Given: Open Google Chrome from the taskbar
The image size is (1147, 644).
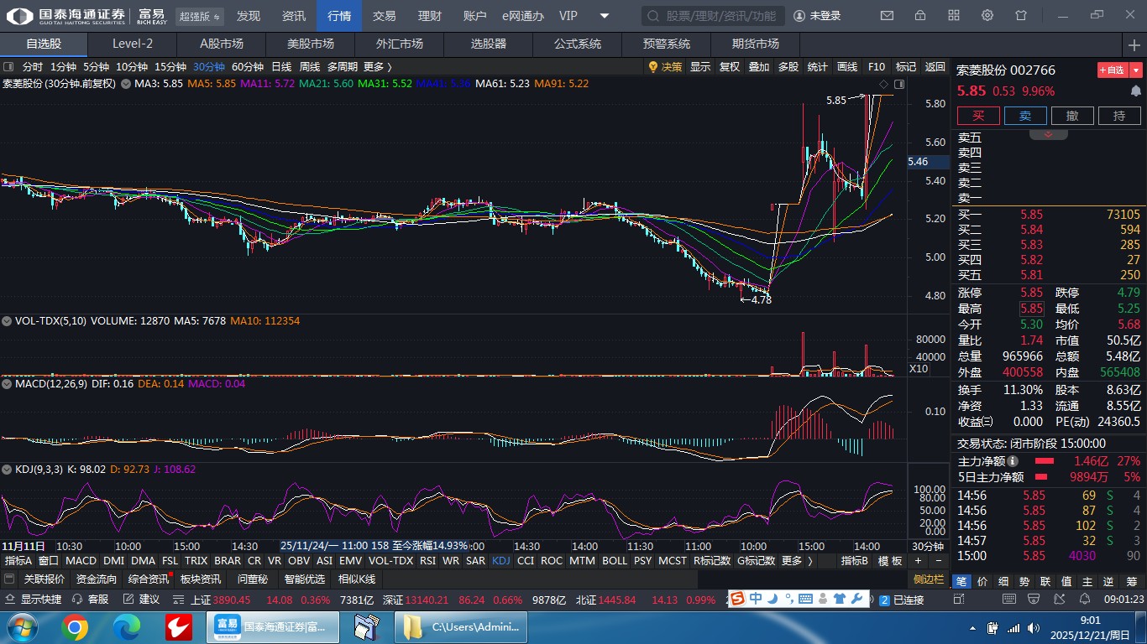Looking at the screenshot, I should 74,627.
